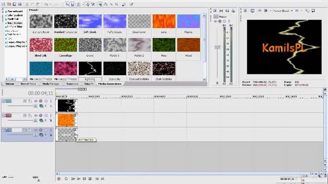The width and height of the screenshot is (328, 184).
Task: Click the orange Lava event on track two
Action: pos(66,120)
